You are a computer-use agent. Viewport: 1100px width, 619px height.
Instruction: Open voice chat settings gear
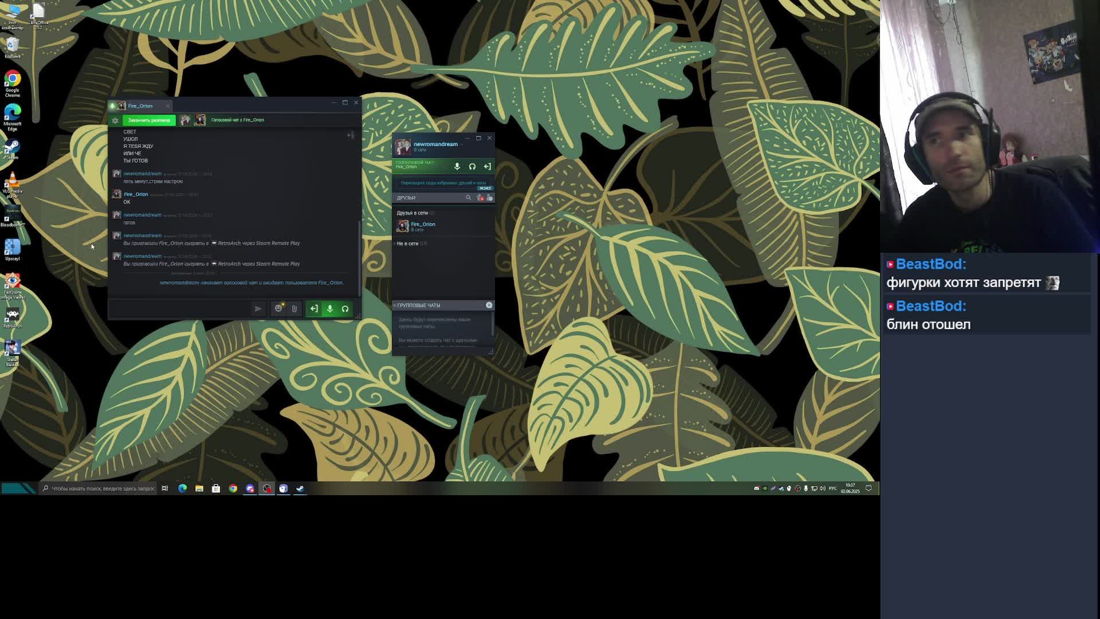(x=115, y=120)
